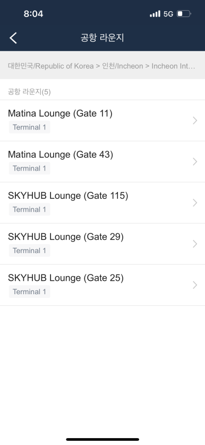Select Matina Lounge (Gate 43) entry
The height and width of the screenshot is (445, 205).
point(102,162)
